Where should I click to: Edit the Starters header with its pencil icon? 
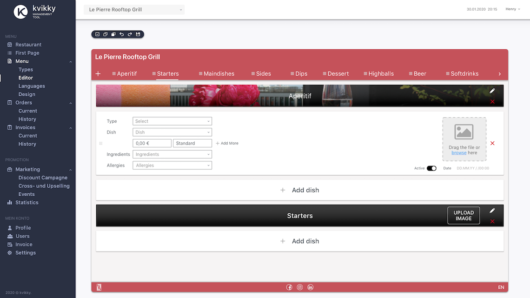[x=492, y=211]
